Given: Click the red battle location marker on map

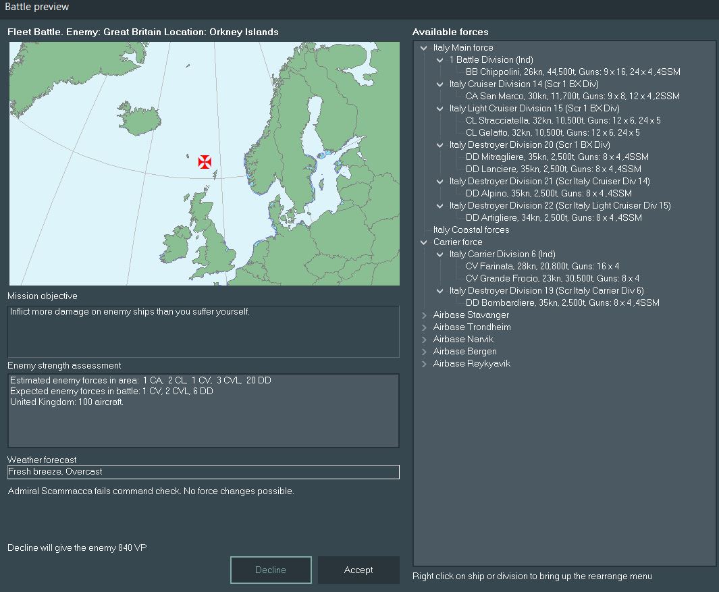Looking at the screenshot, I should tap(205, 161).
